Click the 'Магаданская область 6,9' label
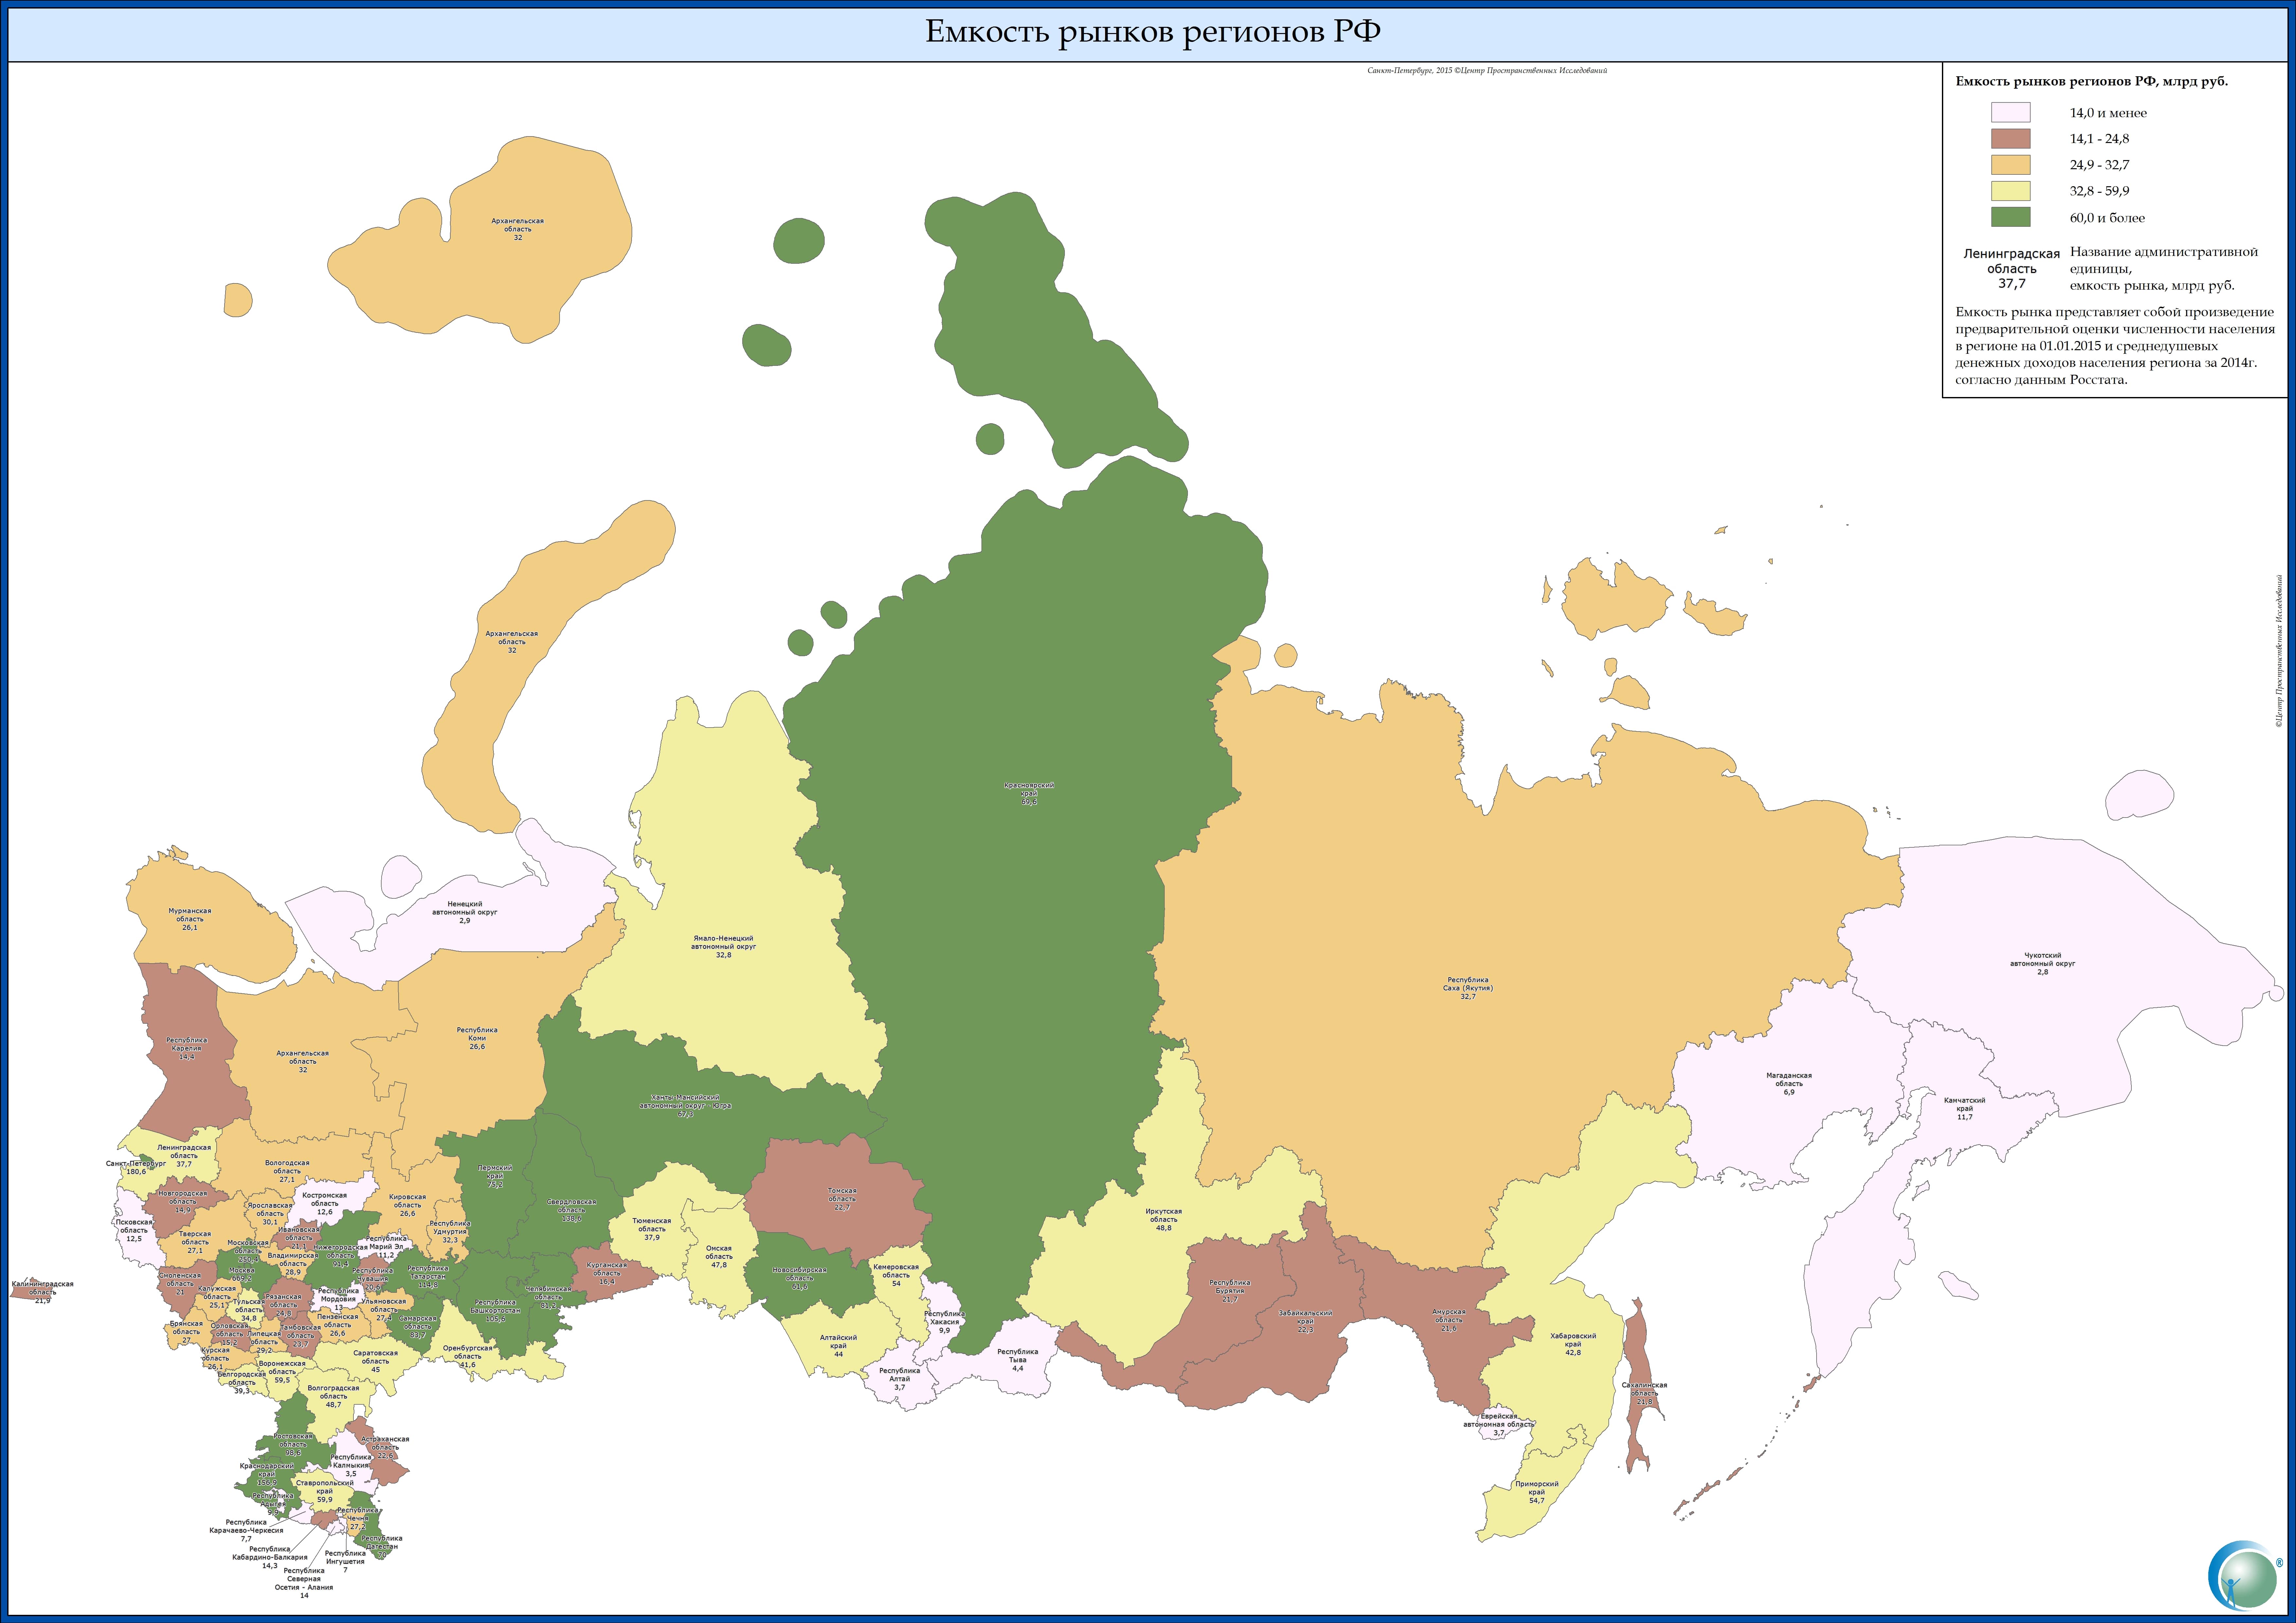Screen dimensions: 2296x1623 [1789, 1084]
